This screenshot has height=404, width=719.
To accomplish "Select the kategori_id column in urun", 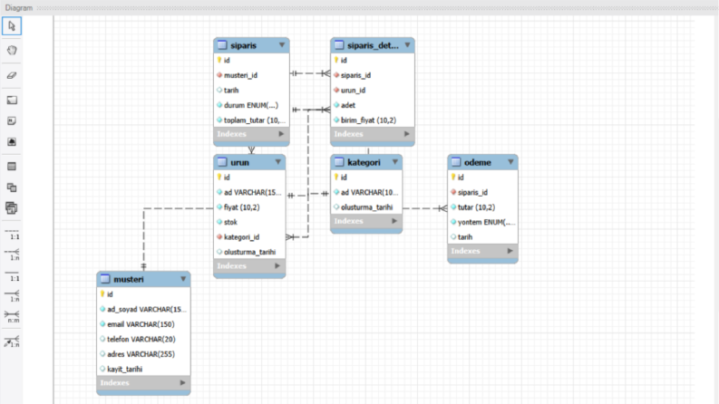I will pos(249,237).
